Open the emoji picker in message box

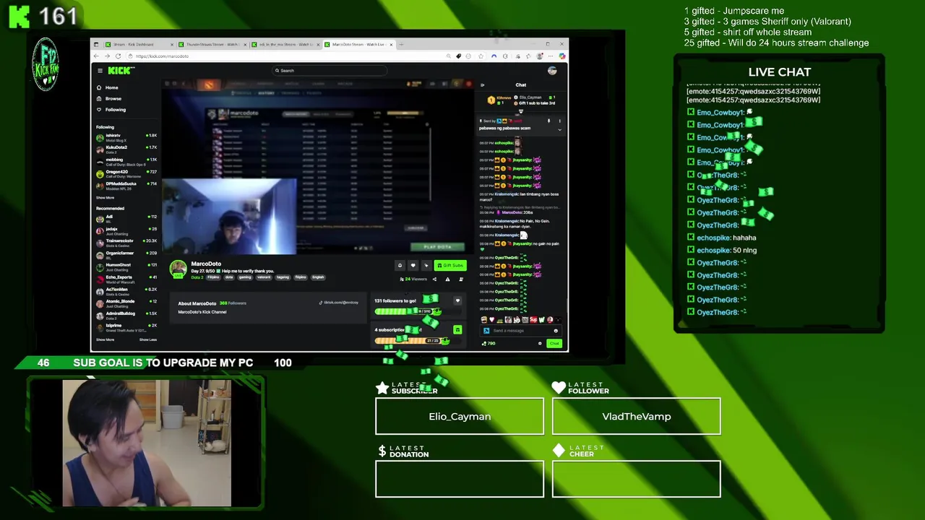pos(556,331)
